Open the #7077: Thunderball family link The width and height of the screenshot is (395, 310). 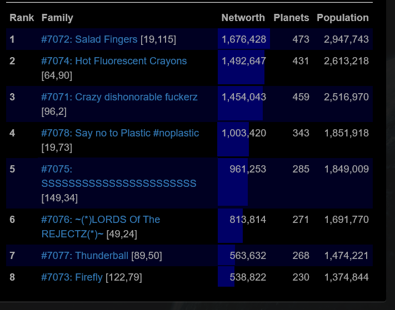point(85,256)
